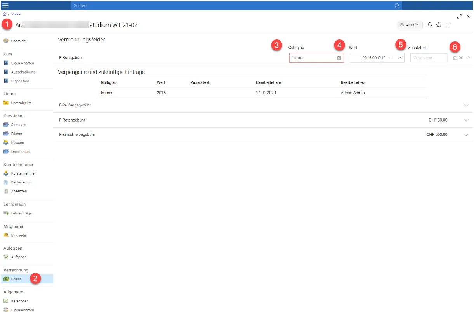Expand the view to fullscreen
474x312 pixels.
click(460, 16)
